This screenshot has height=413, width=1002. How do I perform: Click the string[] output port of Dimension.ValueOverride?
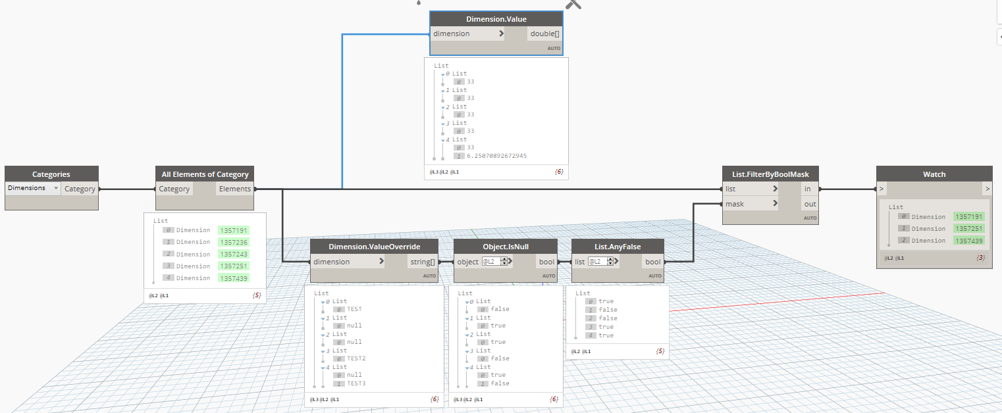click(x=423, y=261)
